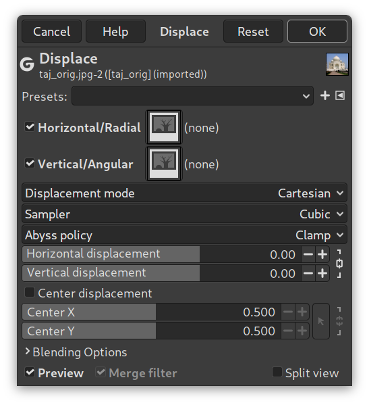Click the Center X slider

[151, 312]
